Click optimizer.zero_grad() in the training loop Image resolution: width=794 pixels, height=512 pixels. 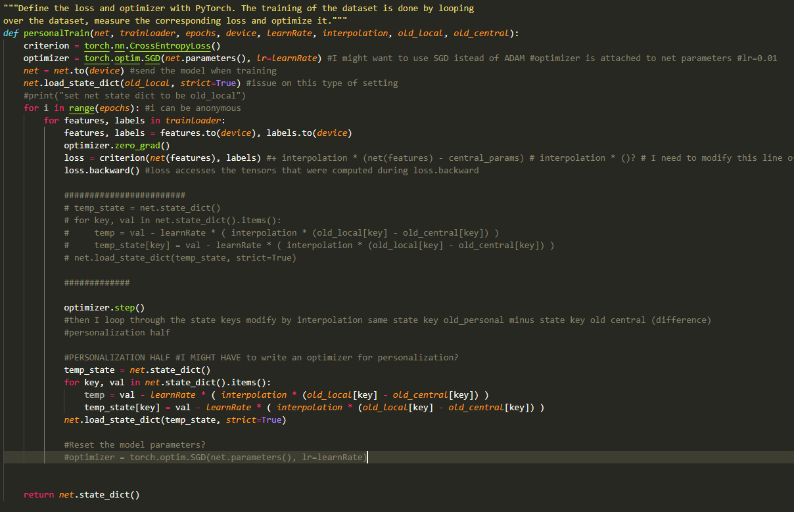pos(116,146)
